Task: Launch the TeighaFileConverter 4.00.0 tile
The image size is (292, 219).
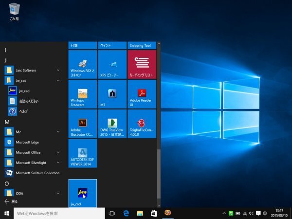Action: pyautogui.click(x=142, y=124)
